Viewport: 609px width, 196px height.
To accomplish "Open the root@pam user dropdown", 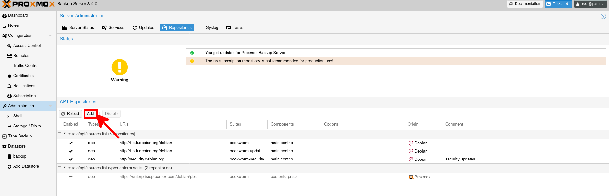I will [x=590, y=4].
